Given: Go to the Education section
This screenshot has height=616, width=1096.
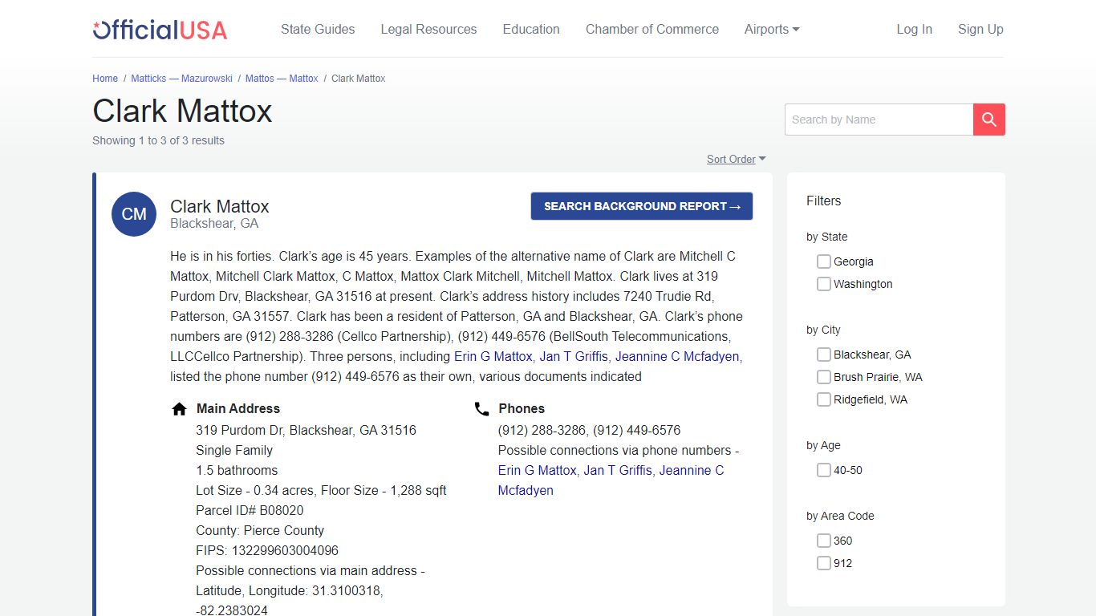Looking at the screenshot, I should pos(531,30).
